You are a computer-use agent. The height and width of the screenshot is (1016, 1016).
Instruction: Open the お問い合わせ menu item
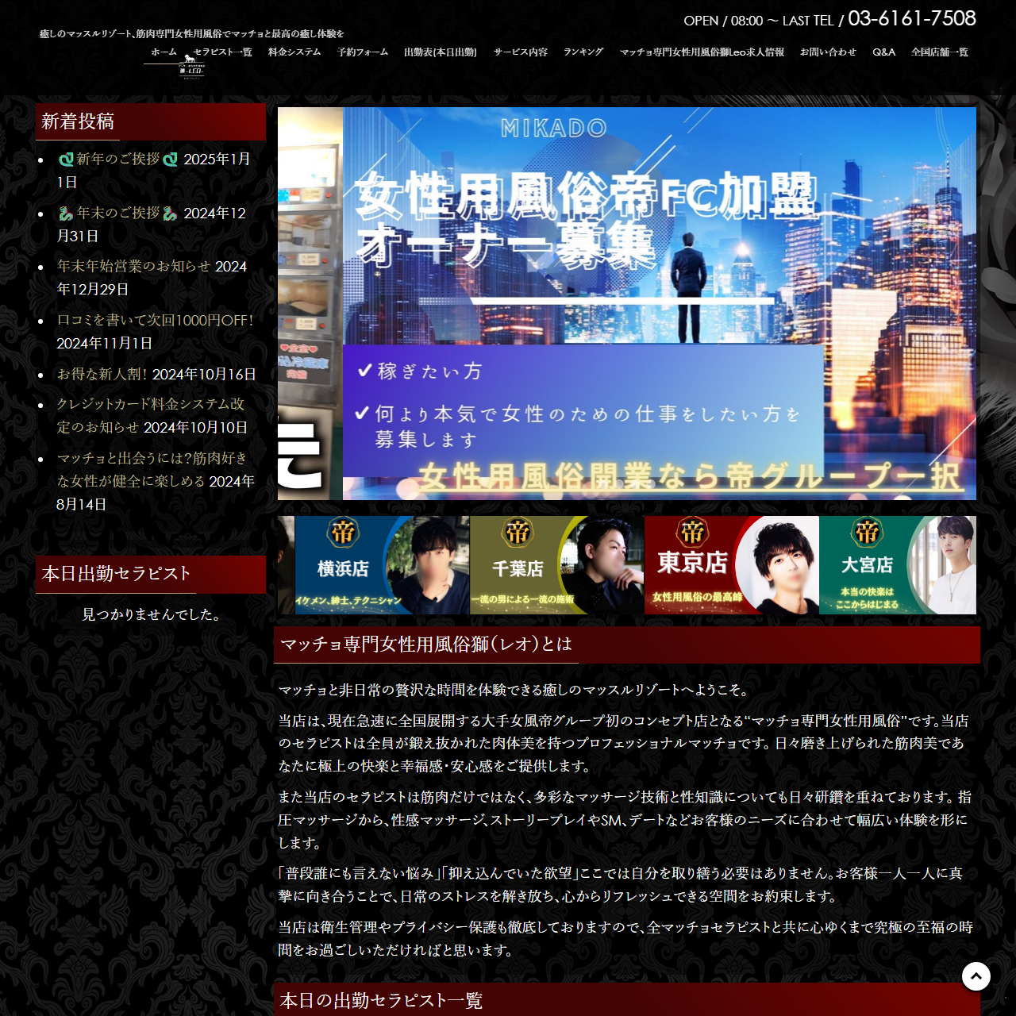[828, 52]
